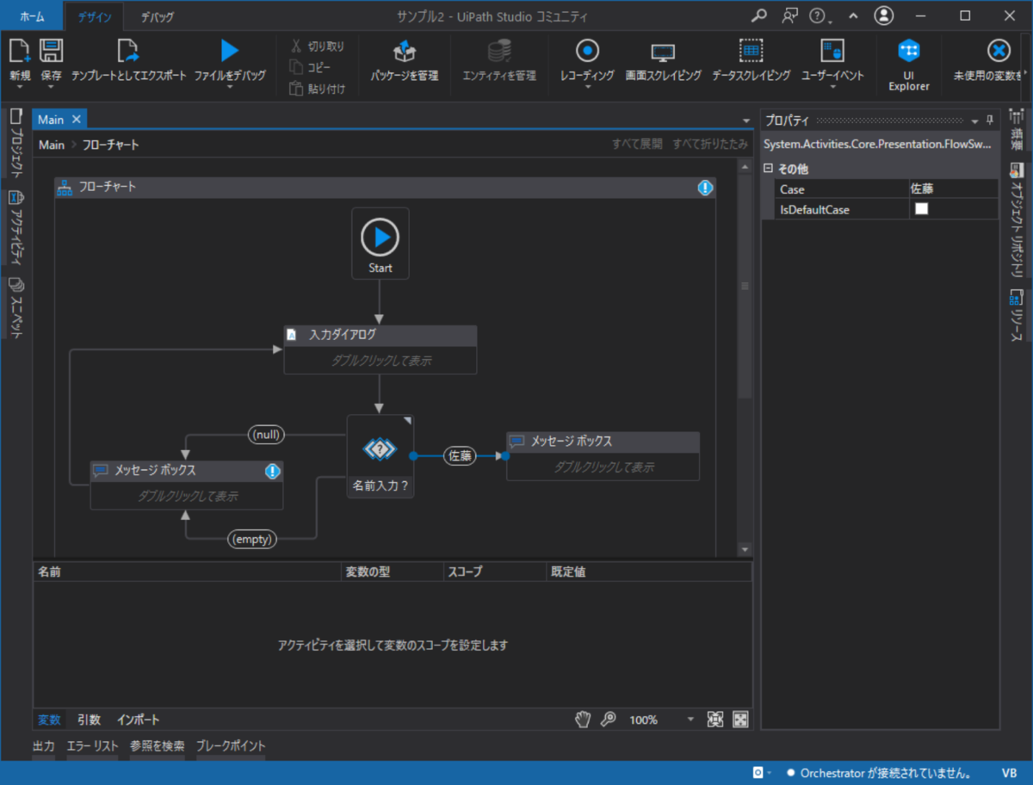Open ブレークポイント tab

click(x=231, y=746)
